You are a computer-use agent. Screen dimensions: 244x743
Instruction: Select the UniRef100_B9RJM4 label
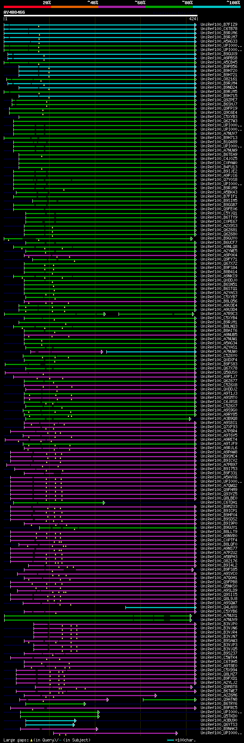point(219,83)
